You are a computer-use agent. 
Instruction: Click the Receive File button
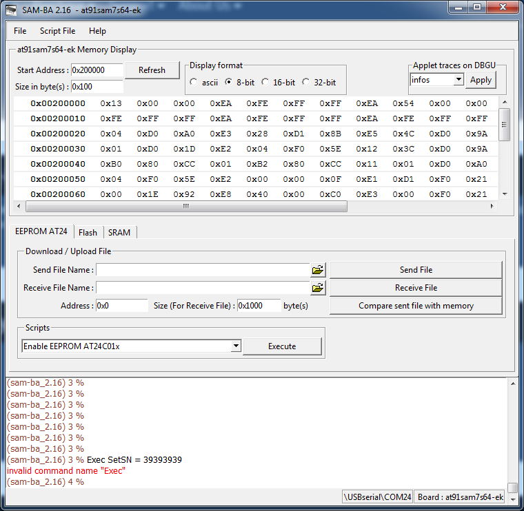pos(416,288)
